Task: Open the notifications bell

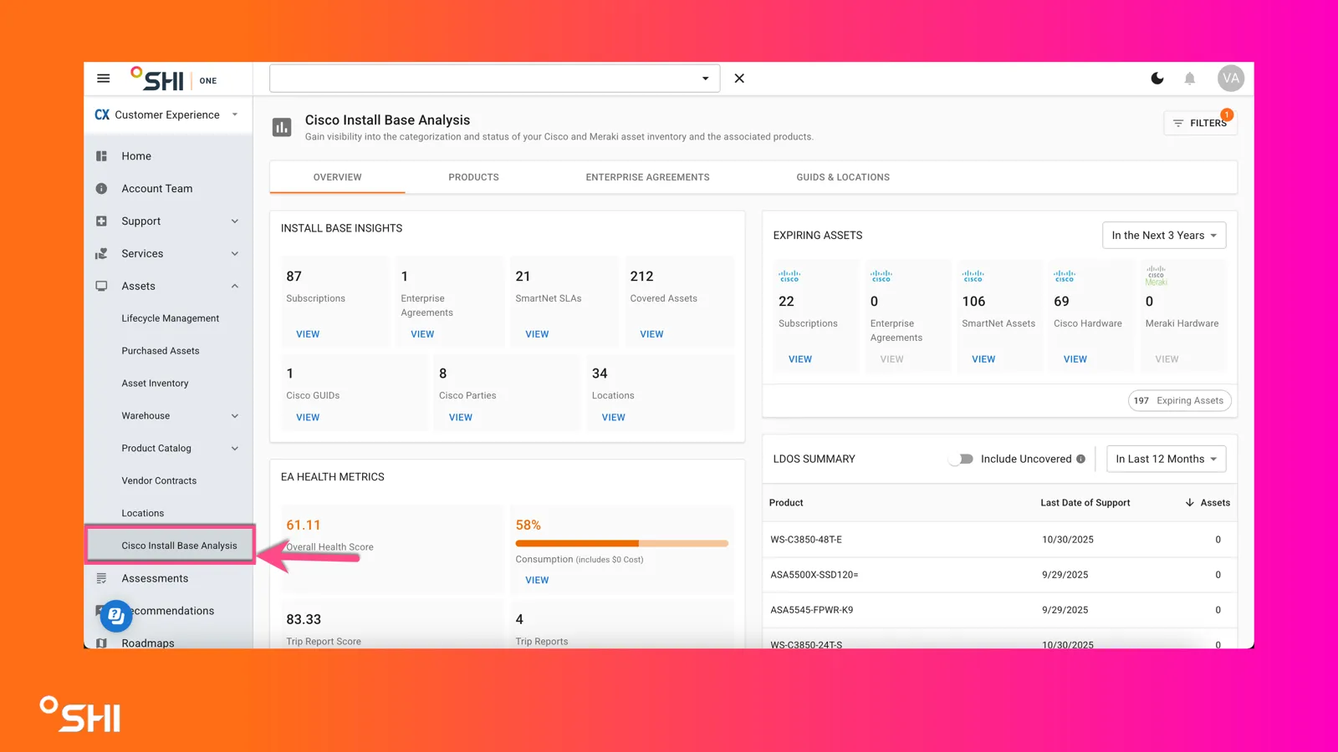Action: pos(1190,79)
